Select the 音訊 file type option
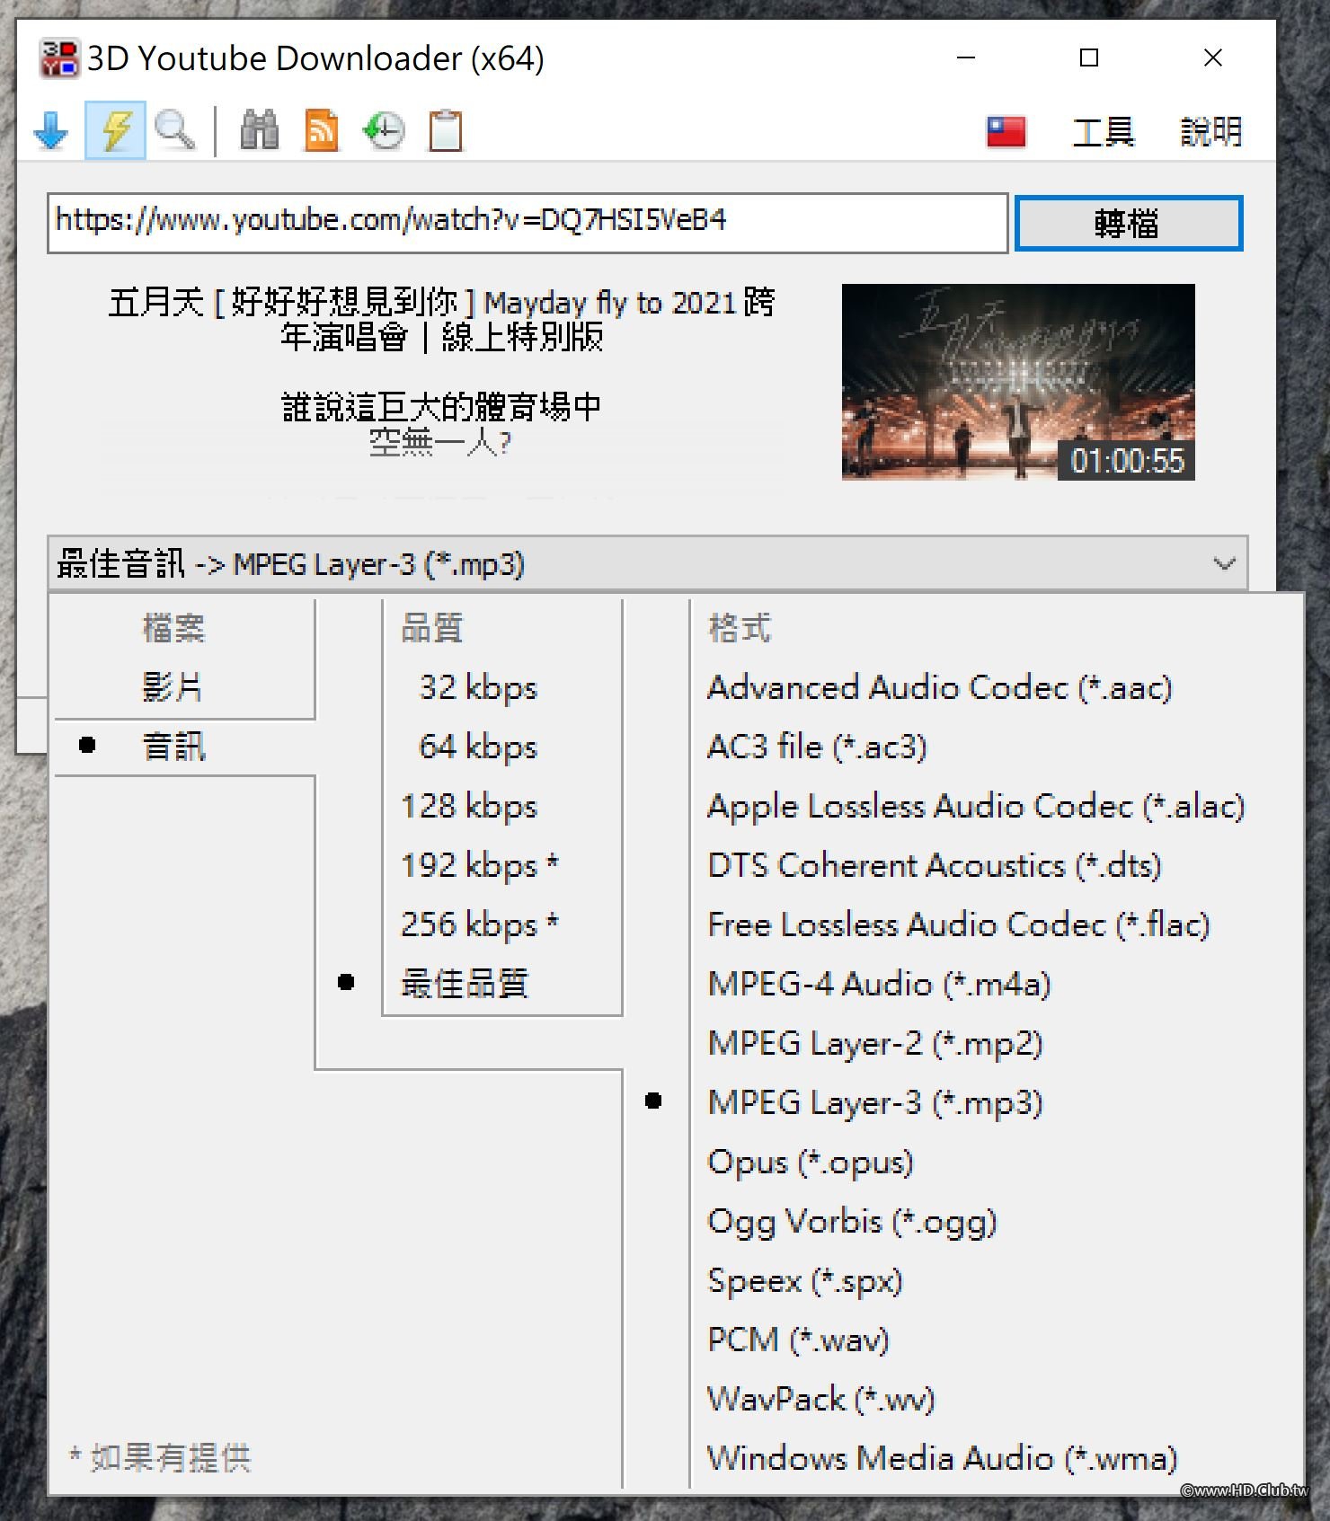This screenshot has width=1330, height=1521. (174, 746)
